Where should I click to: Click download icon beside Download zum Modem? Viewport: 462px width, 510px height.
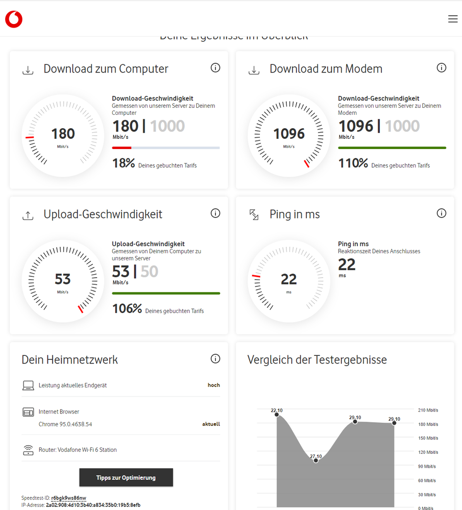(254, 70)
